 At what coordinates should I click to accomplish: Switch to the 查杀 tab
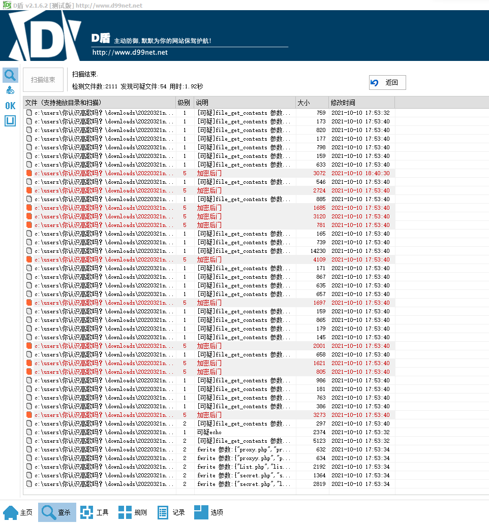pyautogui.click(x=56, y=512)
